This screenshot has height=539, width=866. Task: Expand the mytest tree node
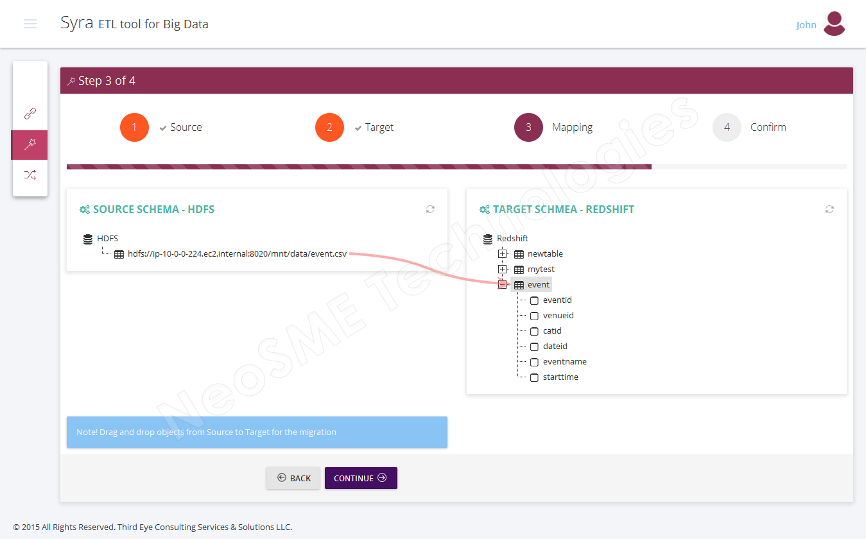pyautogui.click(x=502, y=269)
